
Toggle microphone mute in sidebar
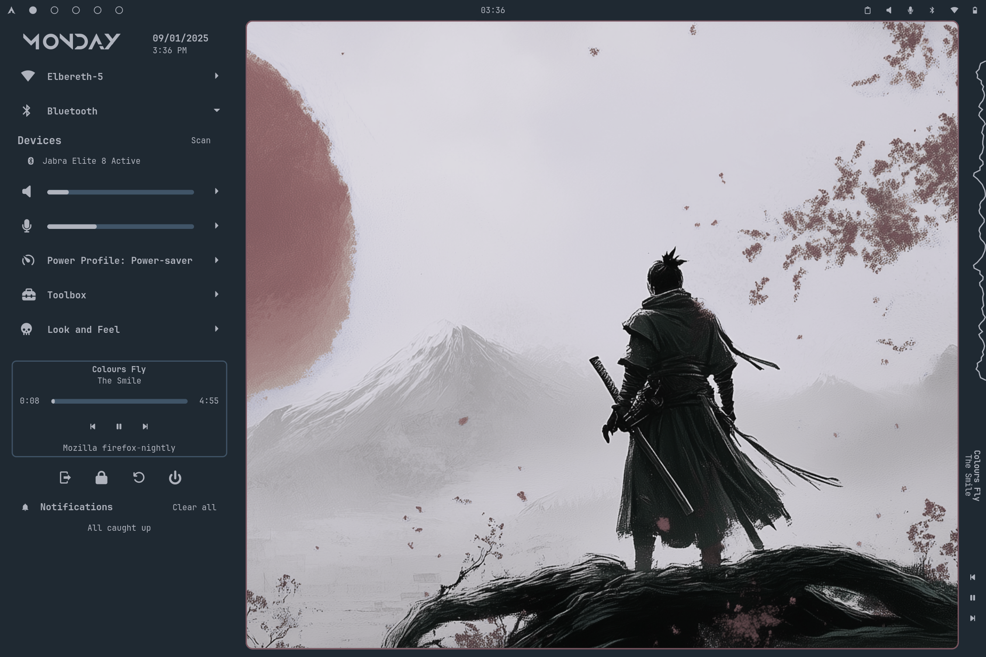[27, 226]
